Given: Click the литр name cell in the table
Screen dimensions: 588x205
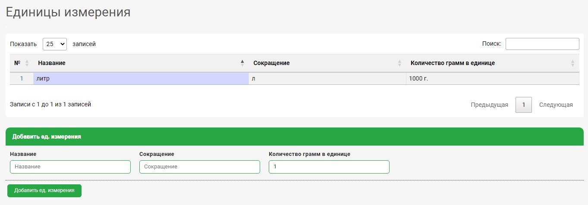Looking at the screenshot, I should coord(141,78).
